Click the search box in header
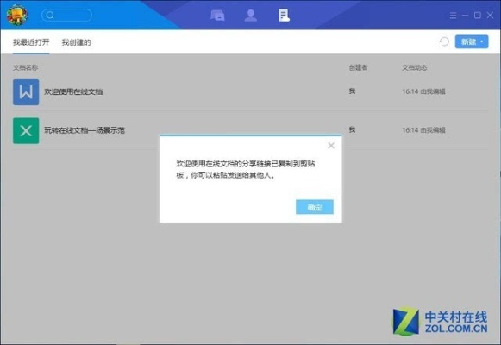The height and width of the screenshot is (345, 501). [66, 15]
